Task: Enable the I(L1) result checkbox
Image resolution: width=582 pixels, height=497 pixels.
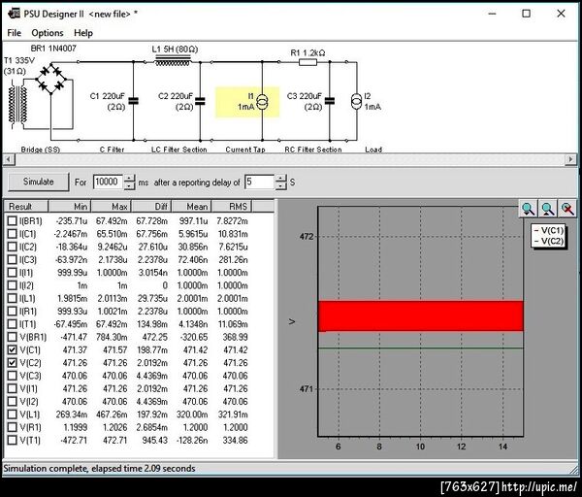Action: tap(13, 298)
